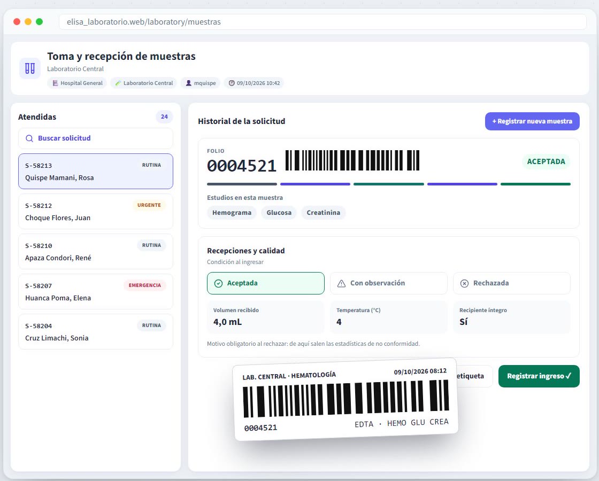Image resolution: width=599 pixels, height=481 pixels.
Task: Click the warning triangle icon in Con observación
Action: 342,283
